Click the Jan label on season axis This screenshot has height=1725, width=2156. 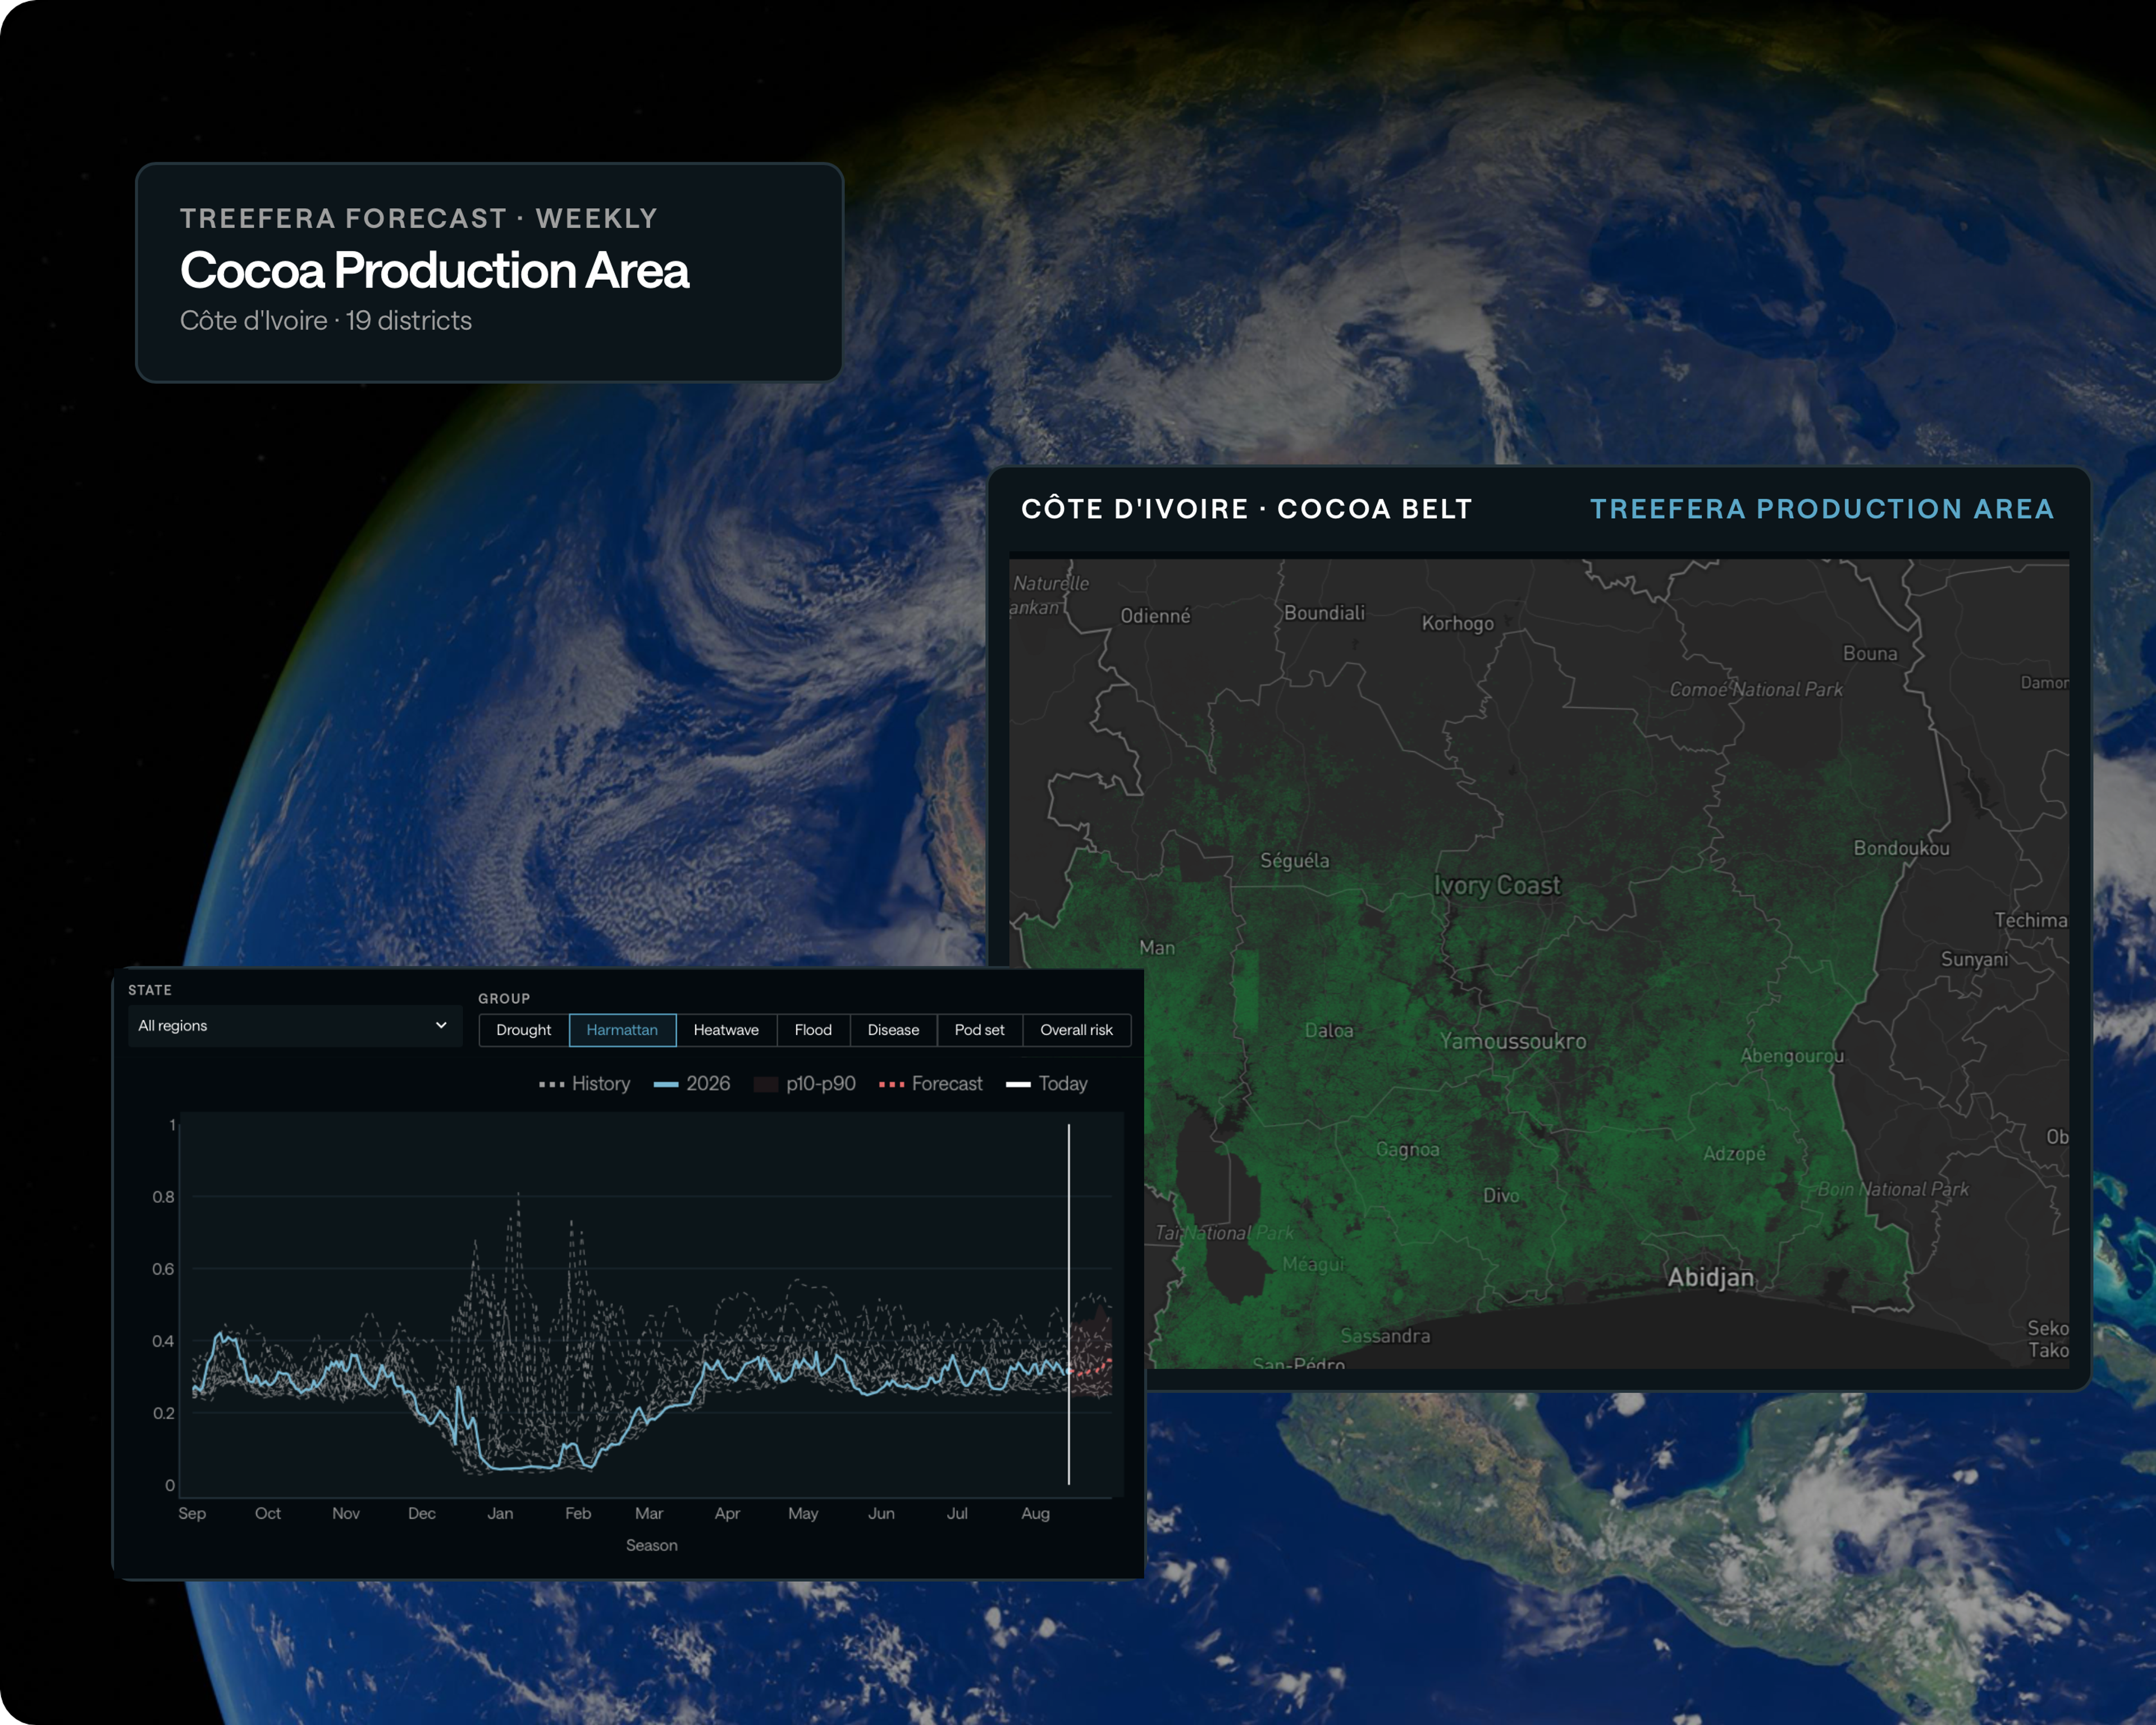click(500, 1514)
